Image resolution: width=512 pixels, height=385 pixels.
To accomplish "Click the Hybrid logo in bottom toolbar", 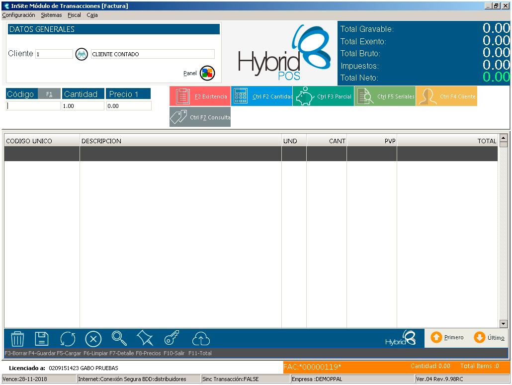I will pyautogui.click(x=400, y=338).
